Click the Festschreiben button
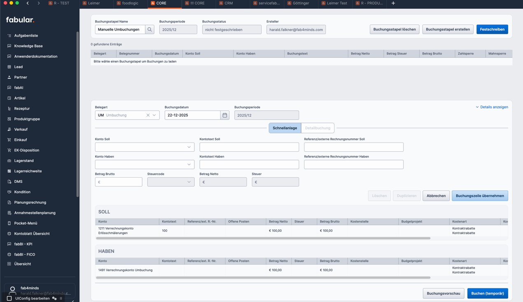 pos(492,30)
